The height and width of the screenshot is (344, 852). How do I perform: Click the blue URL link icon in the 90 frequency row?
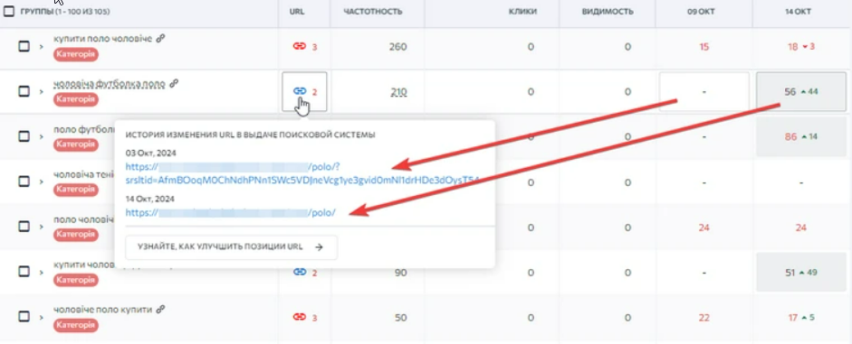pos(300,272)
